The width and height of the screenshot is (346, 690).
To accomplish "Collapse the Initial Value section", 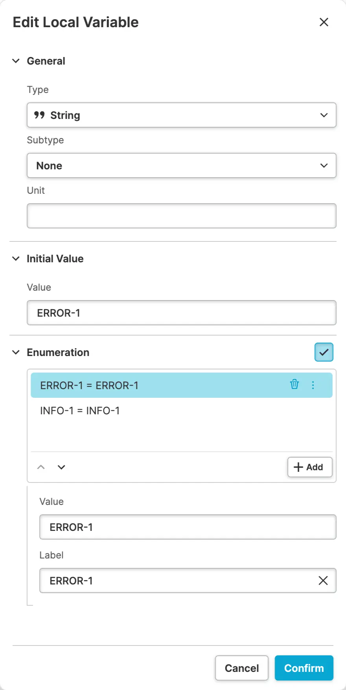I will 16,259.
